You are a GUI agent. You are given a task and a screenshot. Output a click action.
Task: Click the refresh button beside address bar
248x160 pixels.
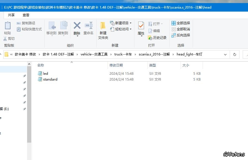pos(235,54)
